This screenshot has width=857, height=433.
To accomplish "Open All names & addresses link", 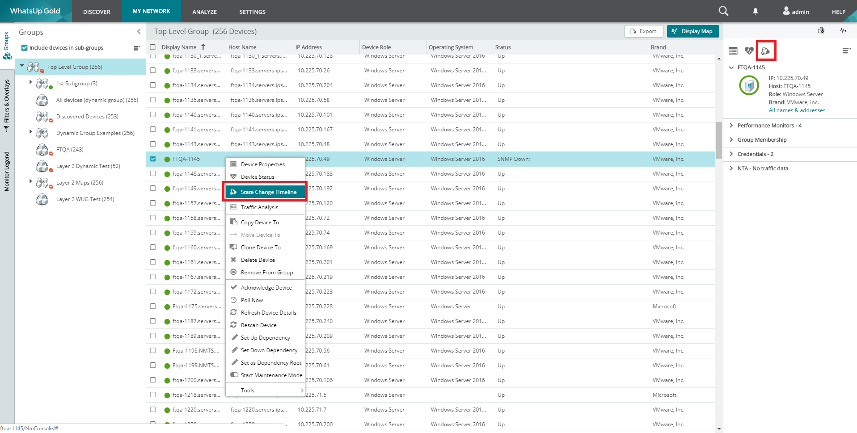I will point(797,110).
